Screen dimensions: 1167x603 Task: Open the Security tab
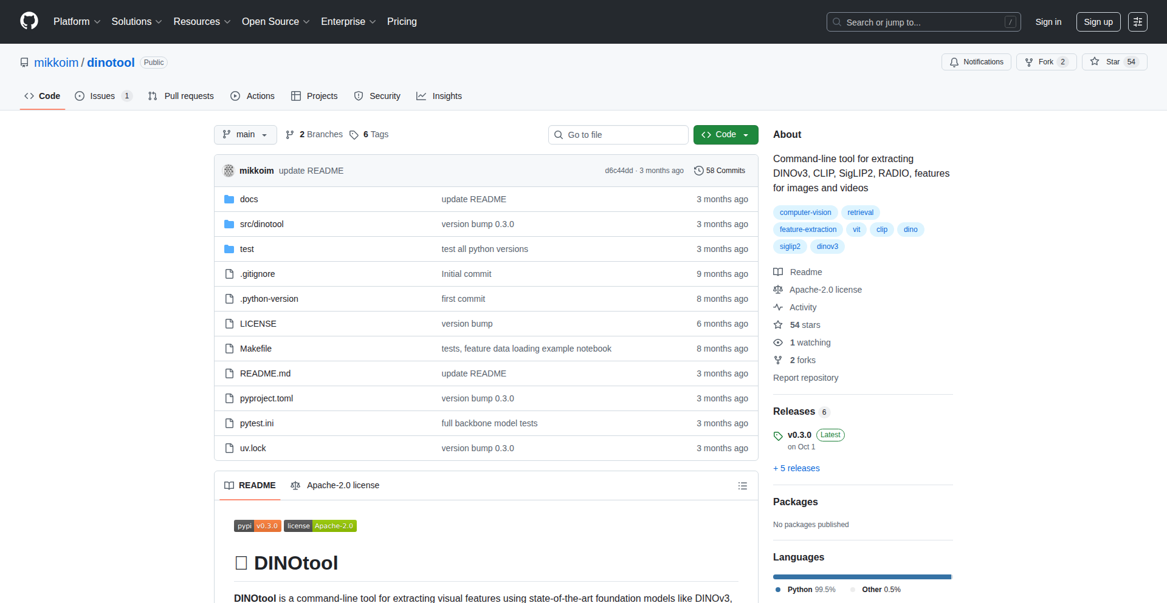[x=377, y=96]
